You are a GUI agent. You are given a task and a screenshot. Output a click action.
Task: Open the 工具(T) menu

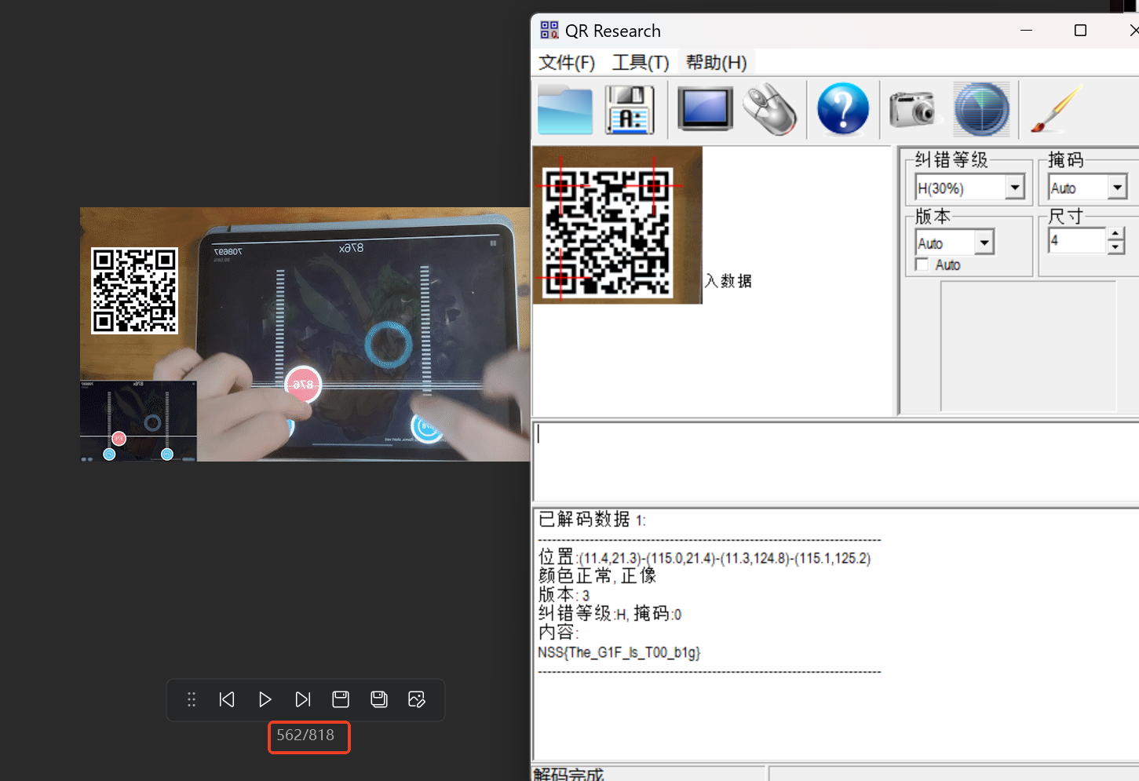(x=640, y=63)
